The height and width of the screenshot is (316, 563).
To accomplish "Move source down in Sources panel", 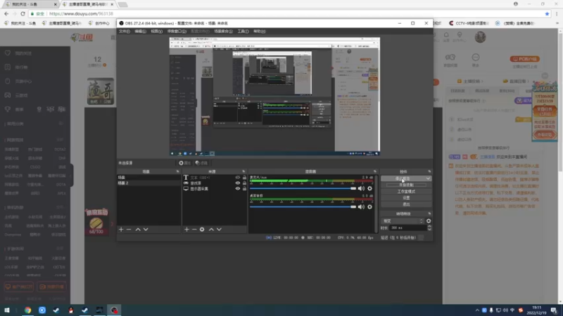I will (219, 230).
